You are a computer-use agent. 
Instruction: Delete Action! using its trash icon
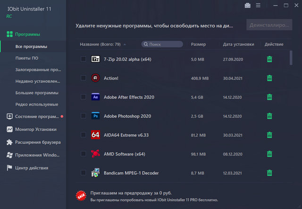(269, 78)
